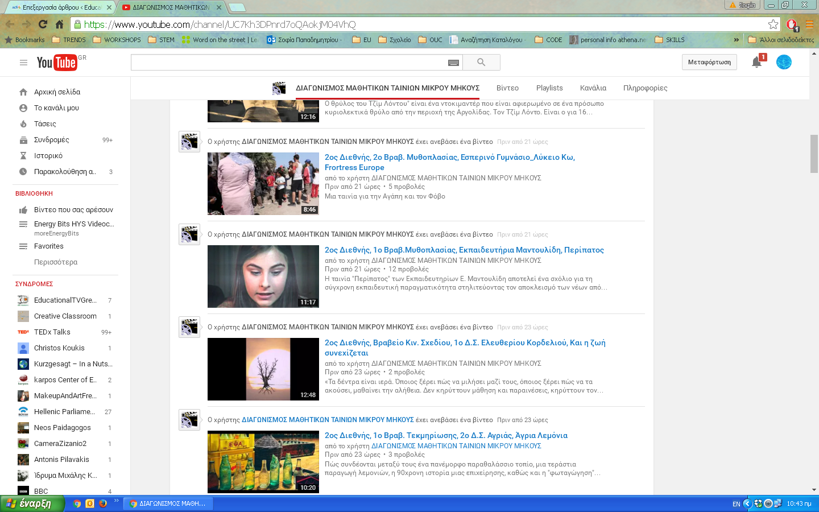Switch to the Βίντεο tab
Viewport: 819px width, 512px height.
click(x=507, y=88)
